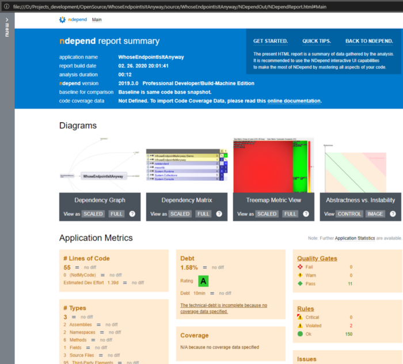Screen dimensions: 403x364
Task: View Dependency Graph as FULL
Action: (116, 214)
